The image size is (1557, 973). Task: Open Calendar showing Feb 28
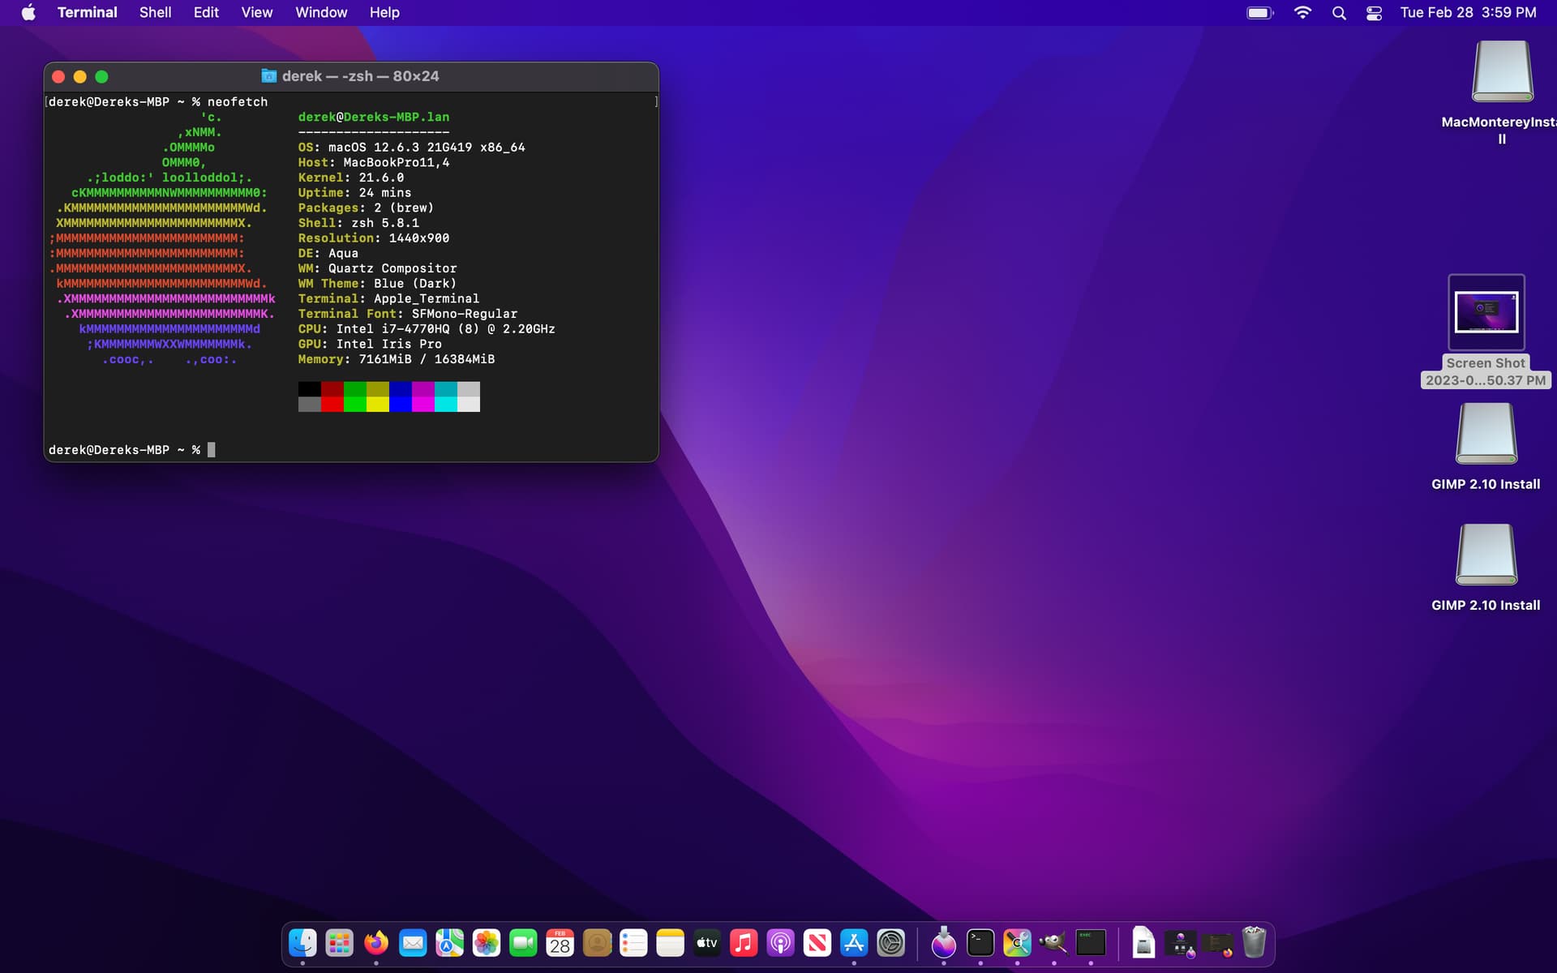click(560, 943)
